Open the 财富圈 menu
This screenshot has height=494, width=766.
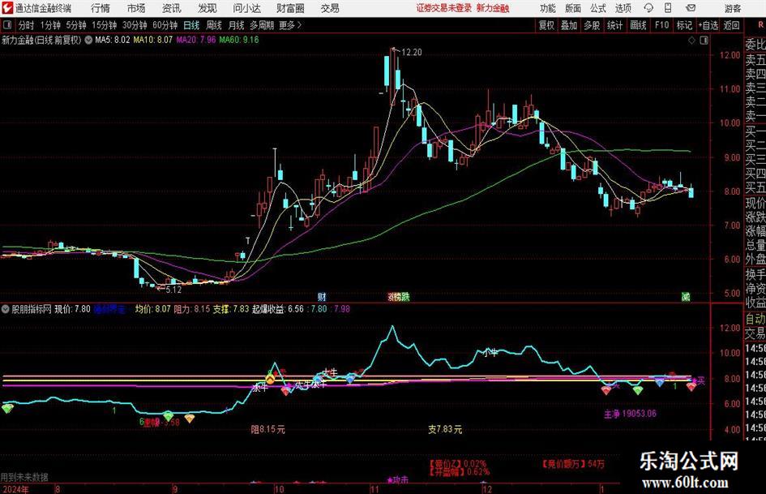pos(290,8)
